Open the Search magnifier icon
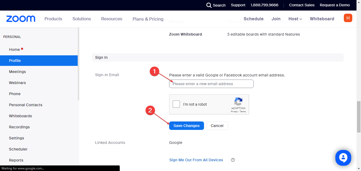The image size is (361, 171). point(209,5)
